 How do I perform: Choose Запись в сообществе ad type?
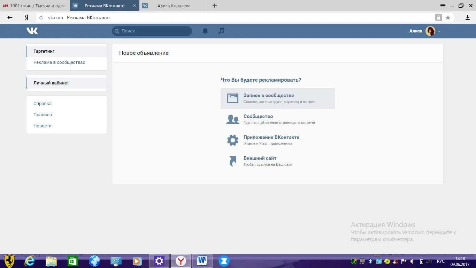278,98
